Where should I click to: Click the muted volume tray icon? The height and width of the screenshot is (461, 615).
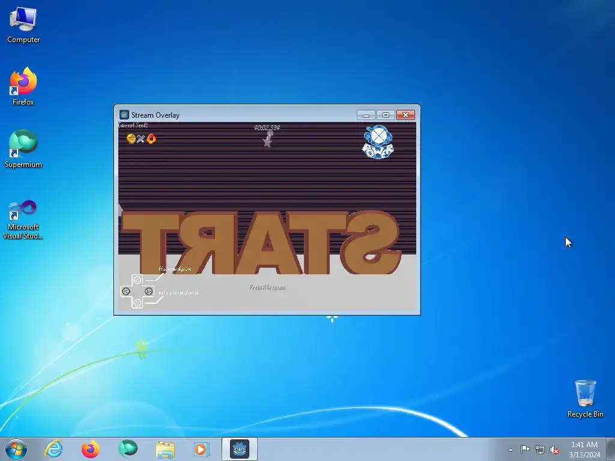(x=554, y=450)
